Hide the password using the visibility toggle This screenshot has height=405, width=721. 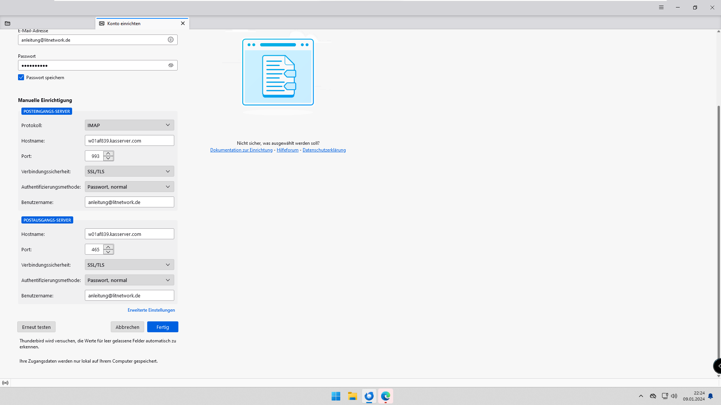(171, 65)
